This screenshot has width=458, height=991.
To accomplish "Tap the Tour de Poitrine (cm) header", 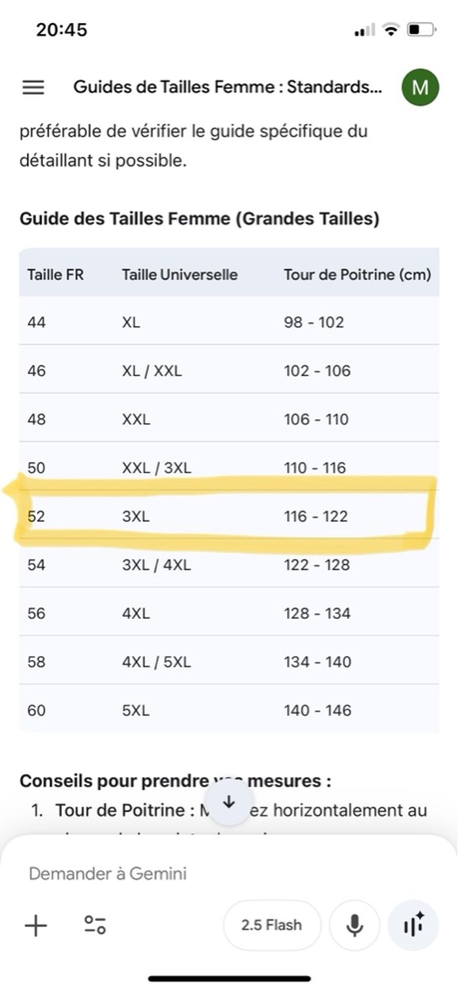I will pyautogui.click(x=357, y=275).
